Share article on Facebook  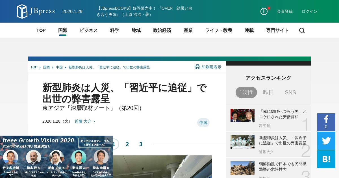pyautogui.click(x=326, y=122)
